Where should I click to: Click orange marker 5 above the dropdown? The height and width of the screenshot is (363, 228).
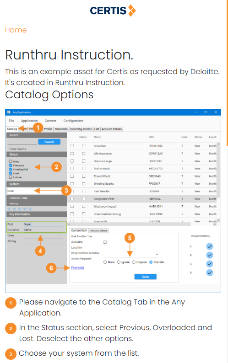130,238
